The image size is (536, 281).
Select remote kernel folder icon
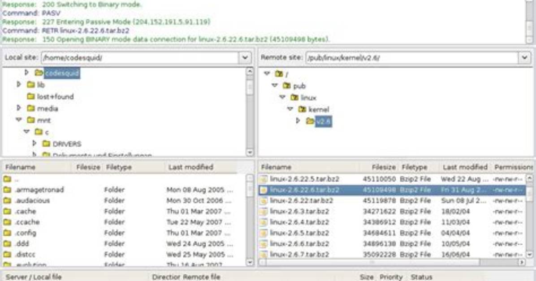click(x=302, y=110)
